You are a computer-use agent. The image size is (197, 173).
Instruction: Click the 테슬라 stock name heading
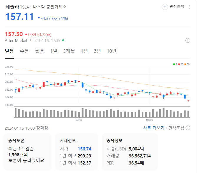(12, 7)
